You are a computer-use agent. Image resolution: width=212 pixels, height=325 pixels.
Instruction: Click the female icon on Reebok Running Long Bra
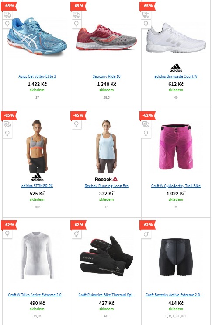76,124
